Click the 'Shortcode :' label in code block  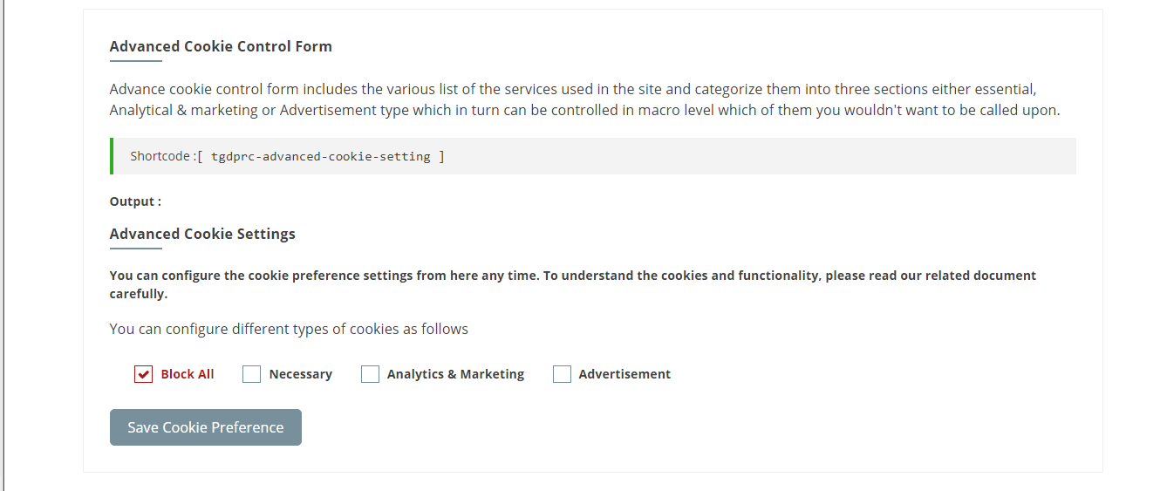(x=163, y=156)
